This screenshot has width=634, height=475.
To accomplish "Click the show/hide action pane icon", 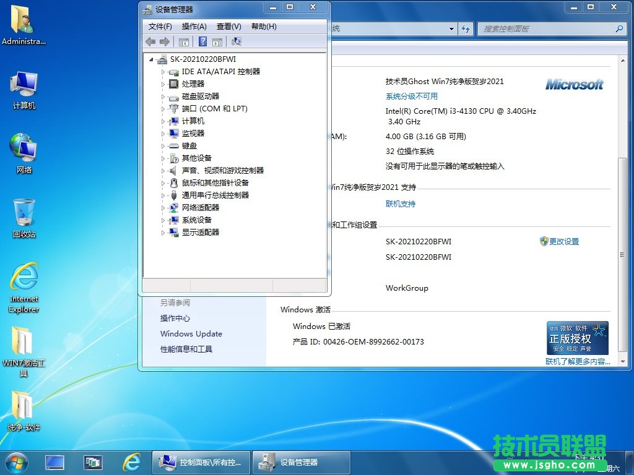I will [217, 41].
